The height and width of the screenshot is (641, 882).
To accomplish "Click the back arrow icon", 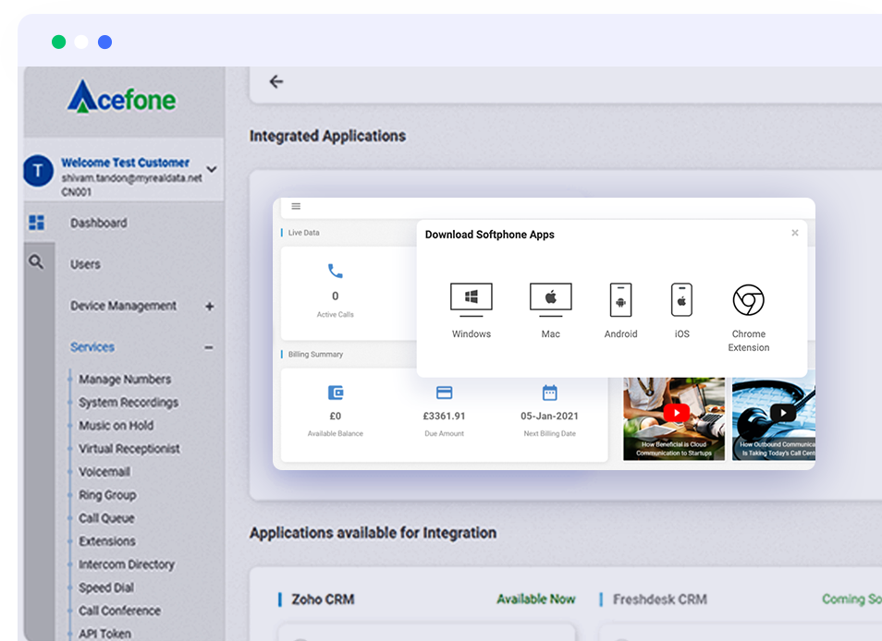I will click(276, 82).
